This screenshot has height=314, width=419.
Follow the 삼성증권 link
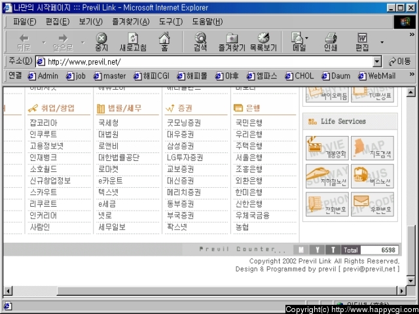[181, 146]
